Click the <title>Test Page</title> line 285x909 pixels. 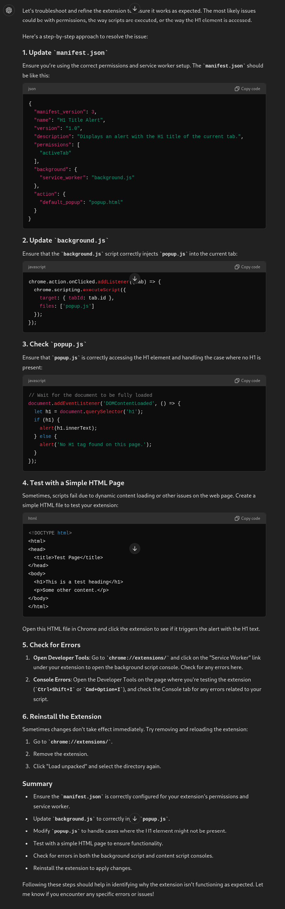(x=68, y=557)
